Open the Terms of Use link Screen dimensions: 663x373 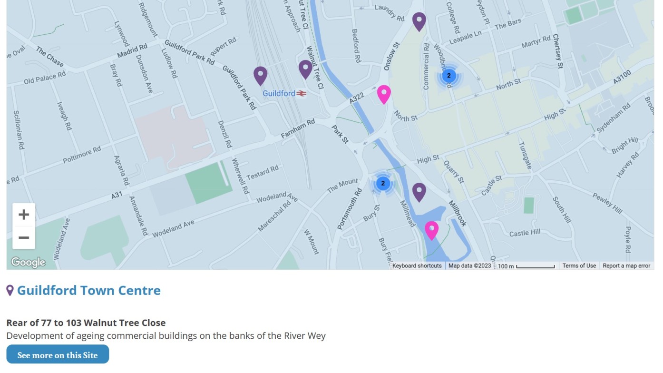click(579, 266)
